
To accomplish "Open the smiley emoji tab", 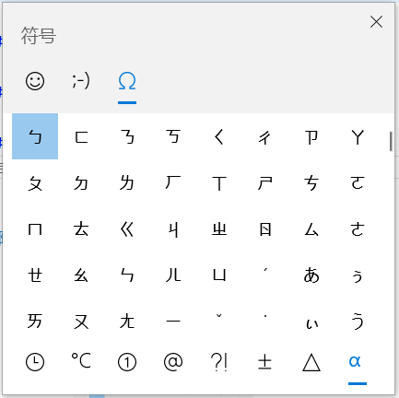I will [x=35, y=81].
